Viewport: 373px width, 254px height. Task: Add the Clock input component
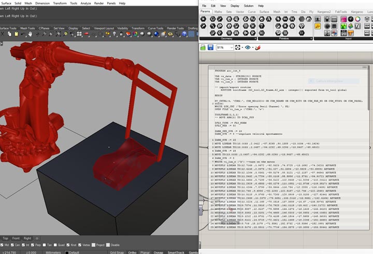(350, 19)
